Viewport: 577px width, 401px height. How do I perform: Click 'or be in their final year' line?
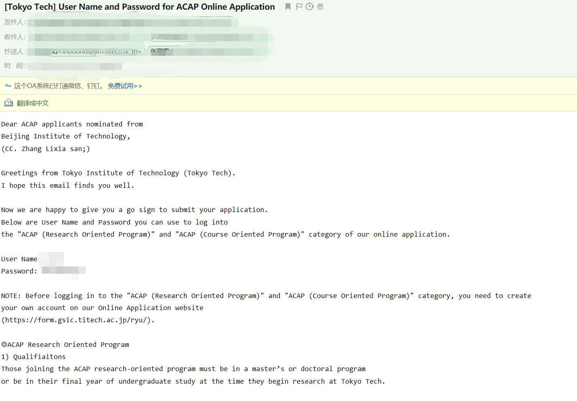193,381
